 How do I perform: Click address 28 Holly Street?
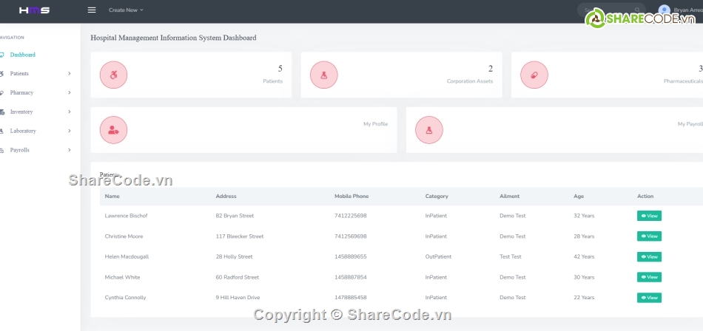coord(234,256)
